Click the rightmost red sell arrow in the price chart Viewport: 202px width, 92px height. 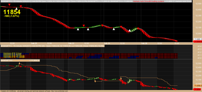click(x=138, y=28)
